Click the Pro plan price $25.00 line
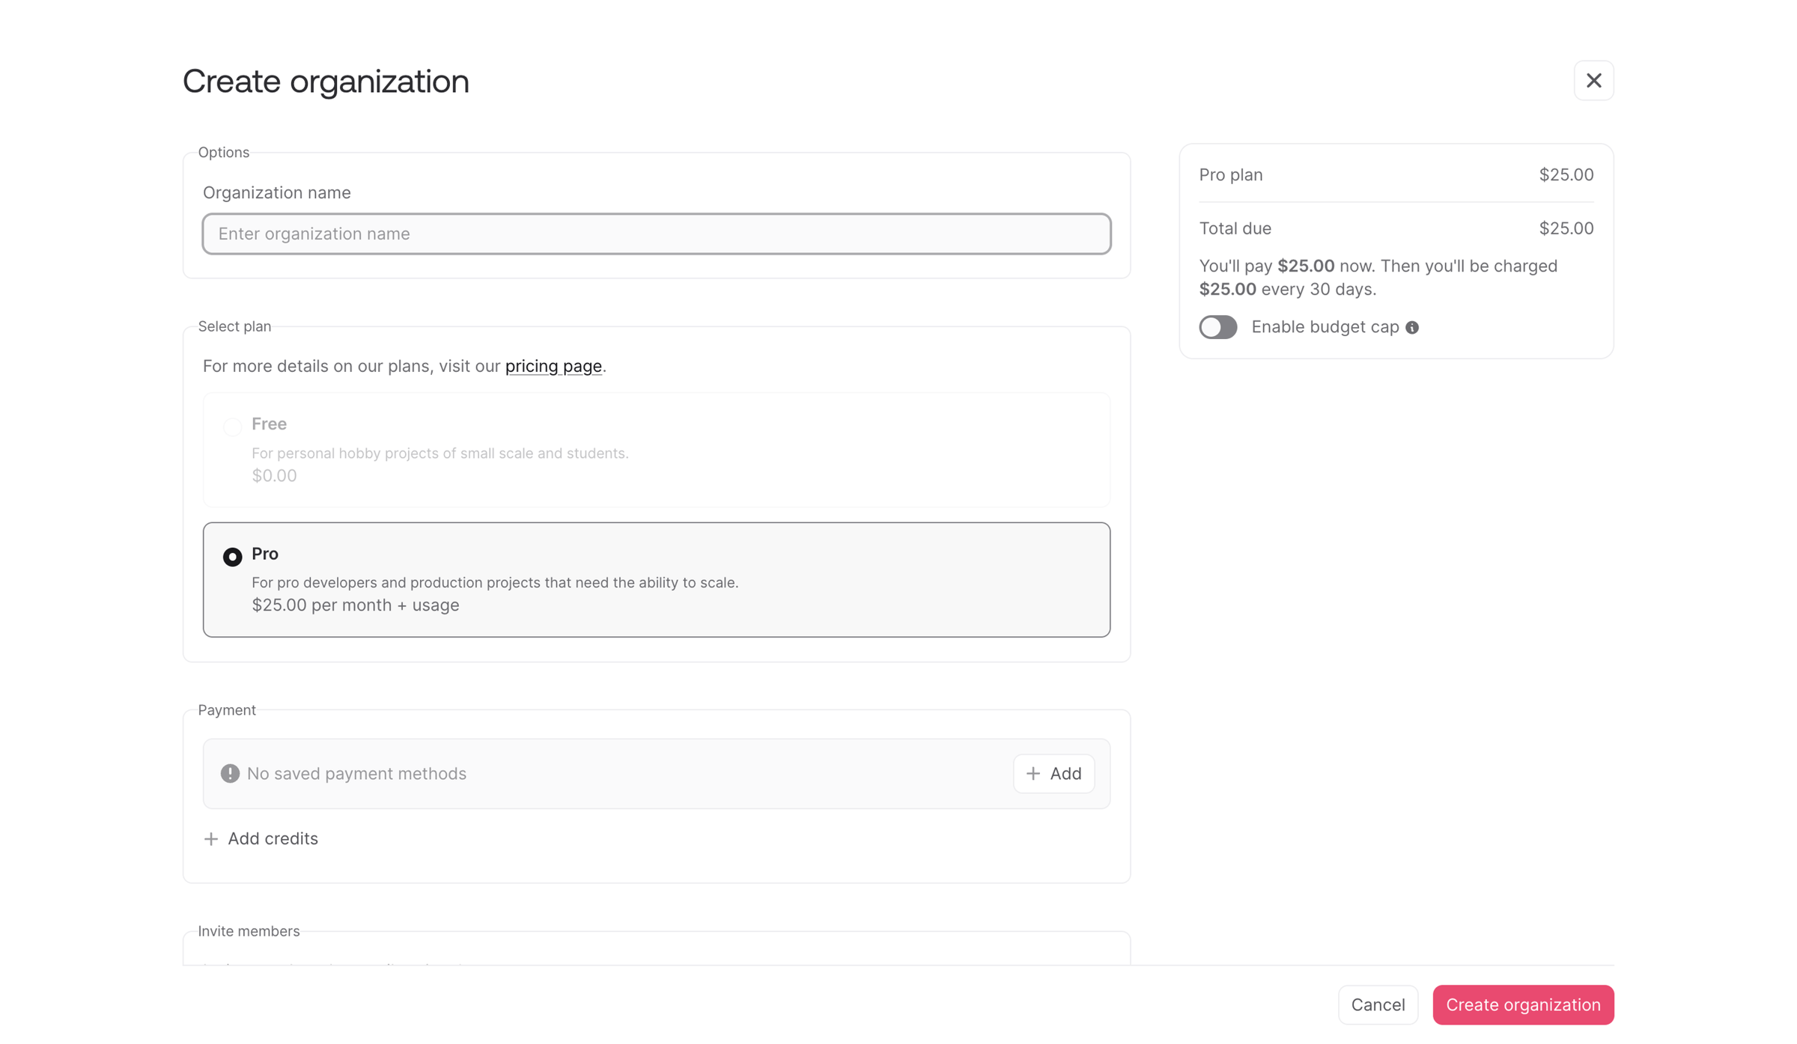This screenshot has width=1797, height=1044. [x=1396, y=174]
